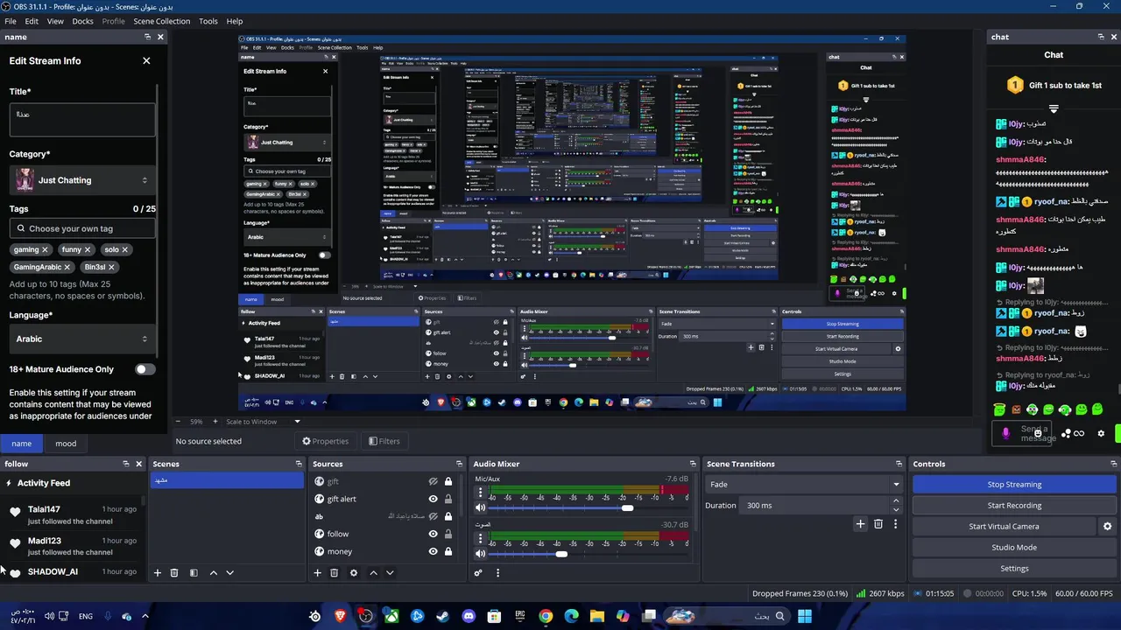Viewport: 1121px width, 630px height.
Task: Open Discord from the taskbar
Action: point(469,616)
